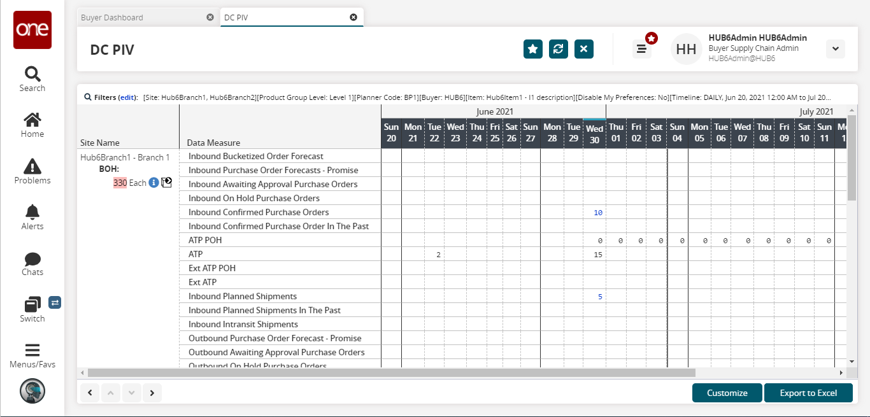This screenshot has width=870, height=417.
Task: Click the BOH info icon
Action: click(x=153, y=183)
